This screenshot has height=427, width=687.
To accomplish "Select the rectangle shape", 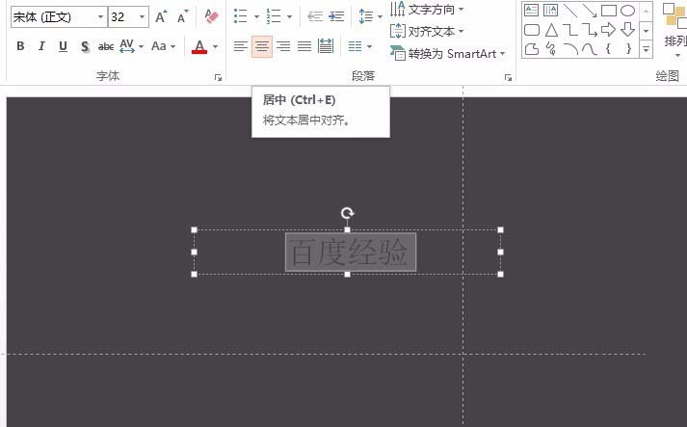I will click(x=609, y=10).
